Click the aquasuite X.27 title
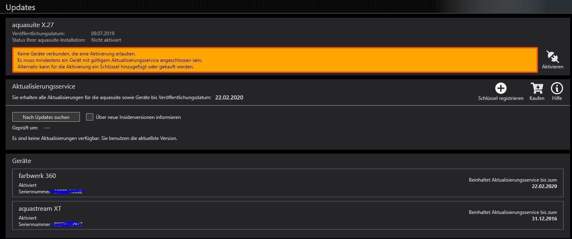572x239 pixels. (x=33, y=25)
